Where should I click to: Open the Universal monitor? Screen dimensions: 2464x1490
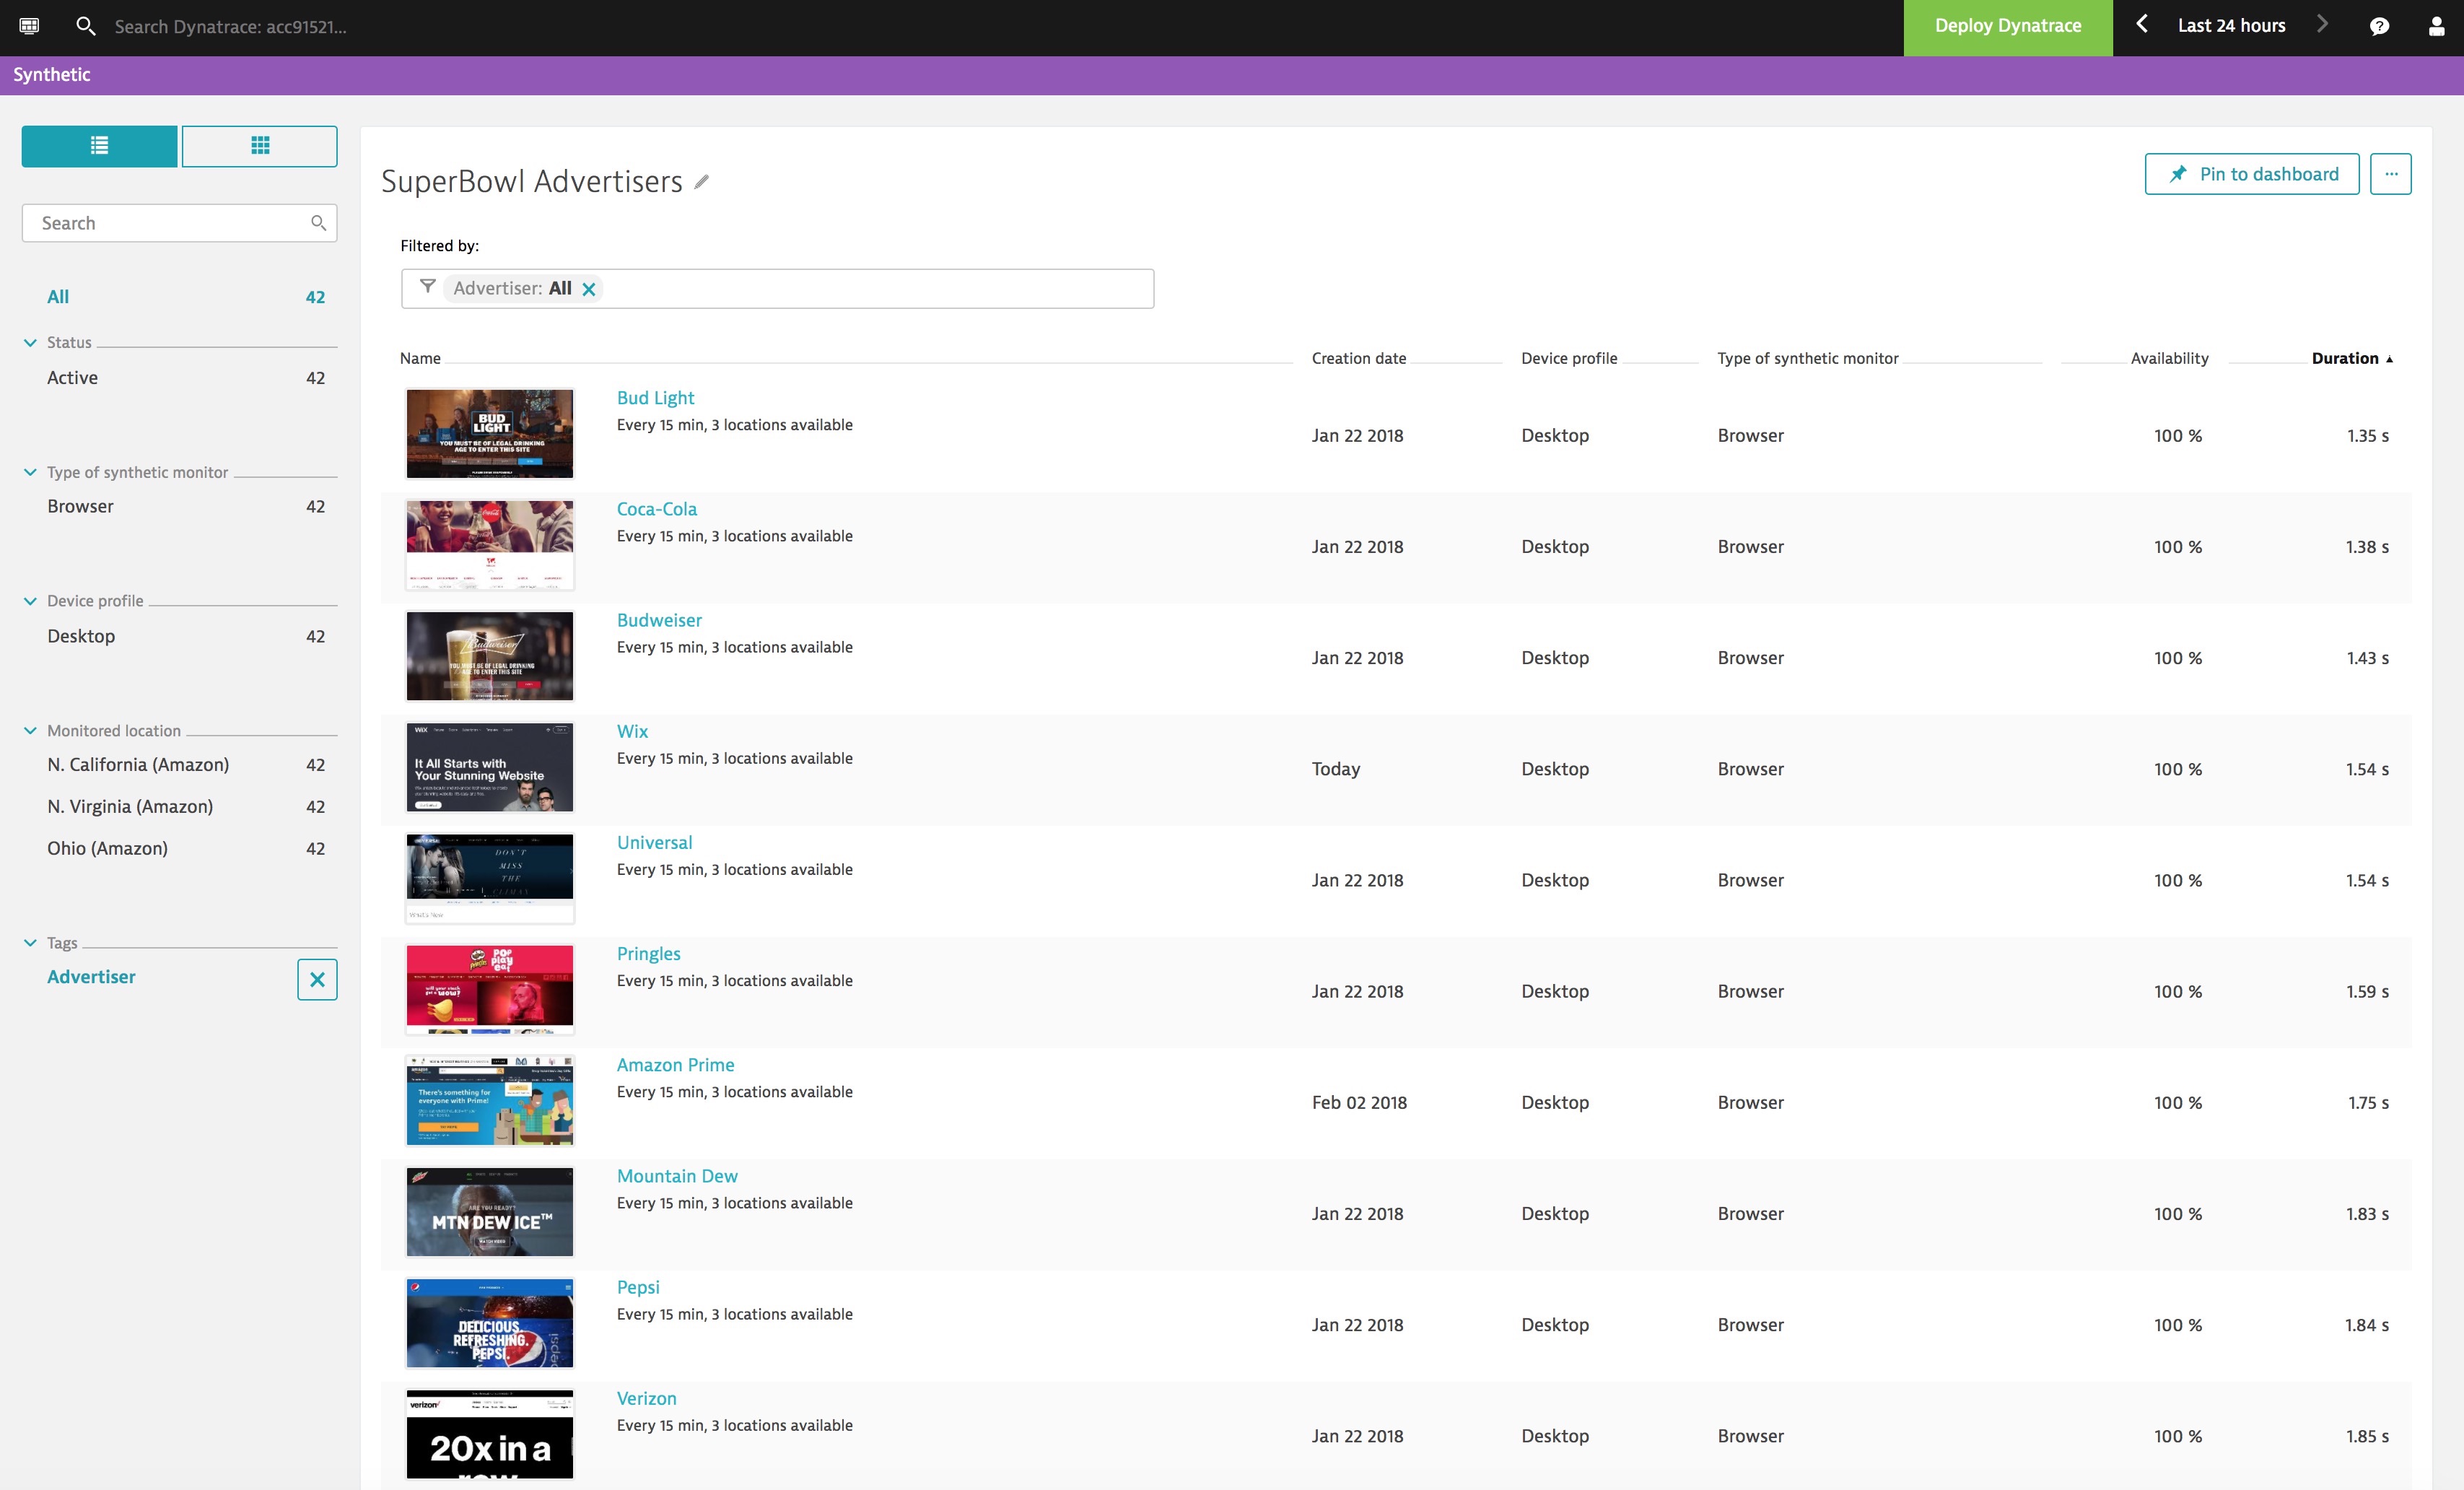pyautogui.click(x=654, y=842)
